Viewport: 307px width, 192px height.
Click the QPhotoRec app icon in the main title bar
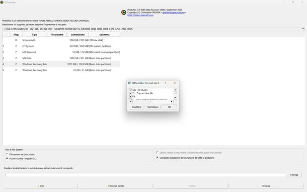pyautogui.click(x=2, y=2)
